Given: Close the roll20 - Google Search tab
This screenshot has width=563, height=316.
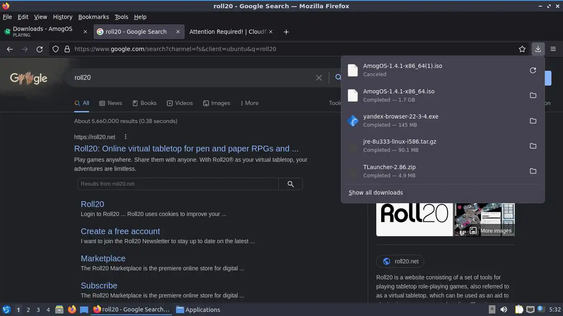Looking at the screenshot, I should [x=178, y=32].
